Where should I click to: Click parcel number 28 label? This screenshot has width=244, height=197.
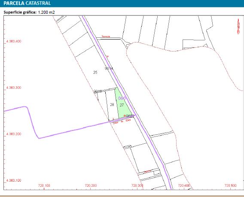tap(112, 105)
